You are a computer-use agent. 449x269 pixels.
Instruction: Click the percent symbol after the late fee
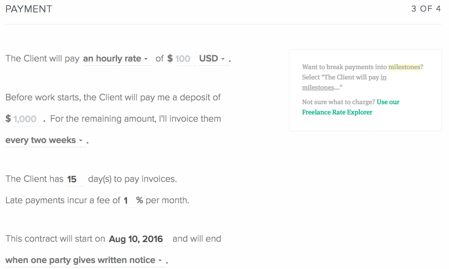pyautogui.click(x=139, y=200)
